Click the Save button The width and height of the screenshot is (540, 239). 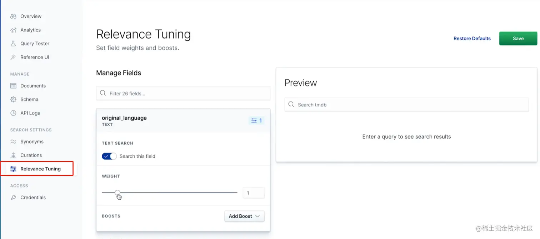(x=518, y=39)
